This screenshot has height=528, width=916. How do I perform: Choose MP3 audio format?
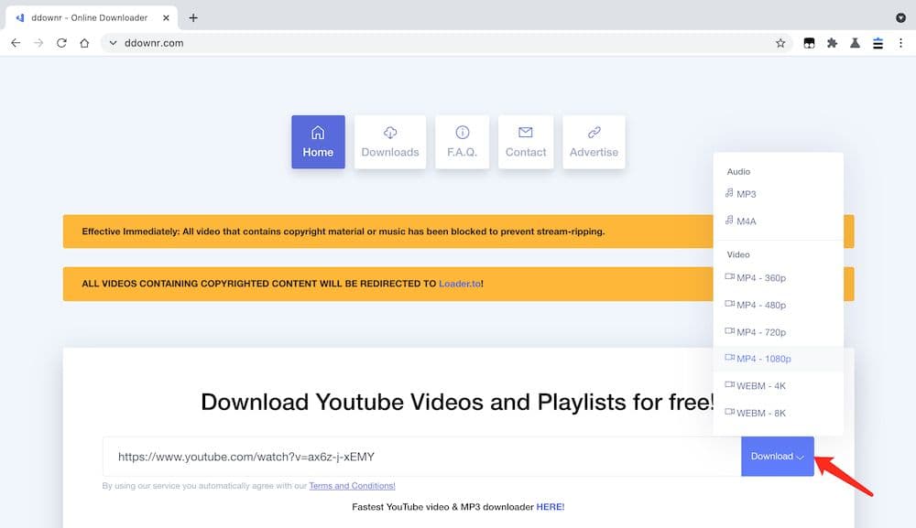778,194
